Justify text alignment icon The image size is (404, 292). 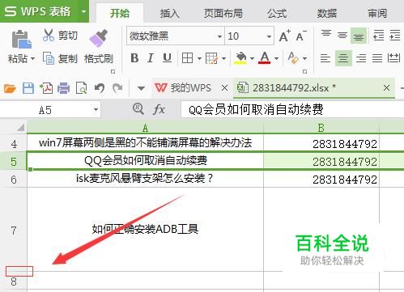pos(377,58)
